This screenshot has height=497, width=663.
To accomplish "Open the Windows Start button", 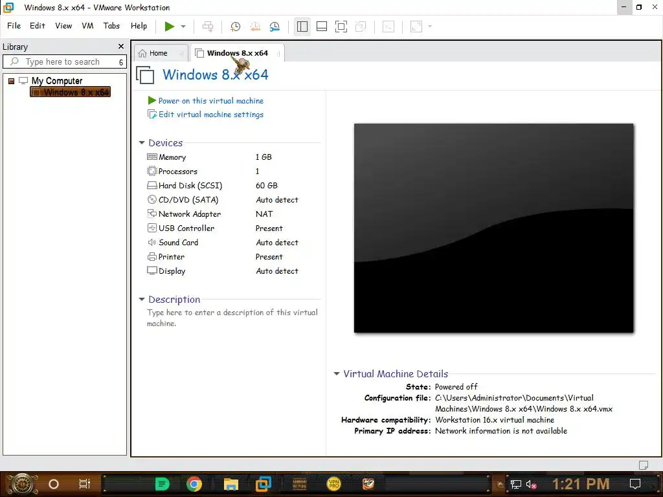I will [22, 484].
